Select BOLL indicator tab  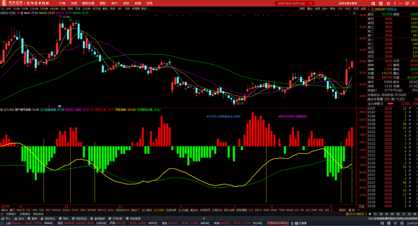pyautogui.click(x=111, y=210)
